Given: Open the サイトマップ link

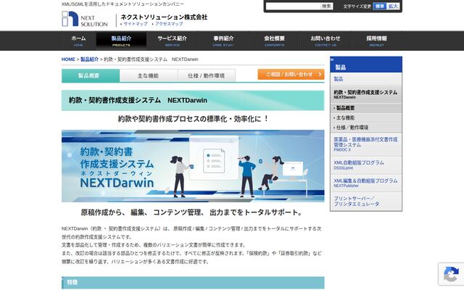Looking at the screenshot, I should tap(136, 24).
